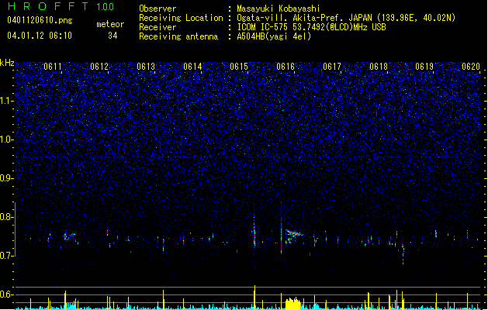Viewport: 488px width, 310px height.
Task: Click the kHz axis unit label
Action: [x=7, y=63]
